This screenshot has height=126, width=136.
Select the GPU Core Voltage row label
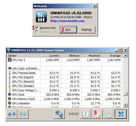tap(25, 90)
